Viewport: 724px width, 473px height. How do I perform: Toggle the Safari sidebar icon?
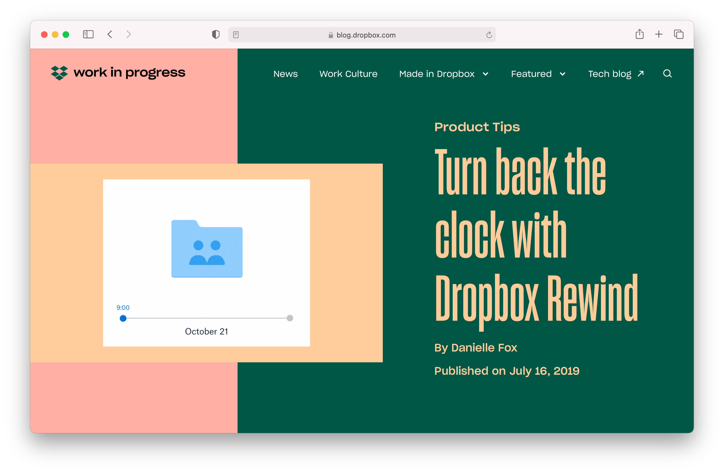point(88,34)
